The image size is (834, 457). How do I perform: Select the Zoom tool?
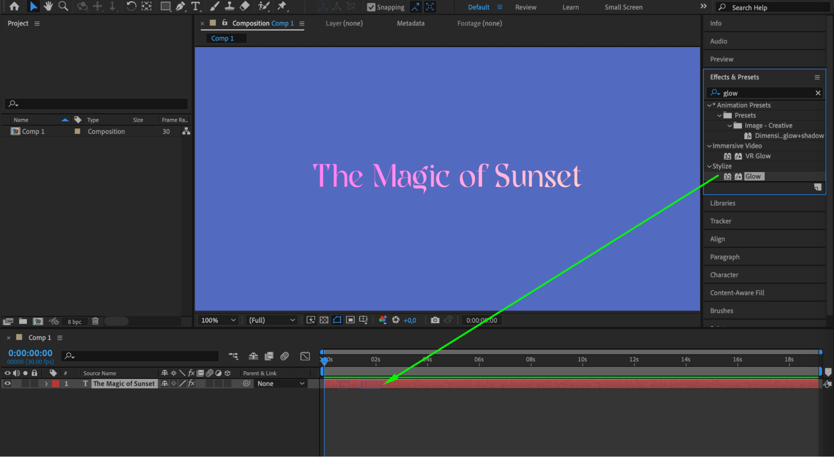(63, 6)
